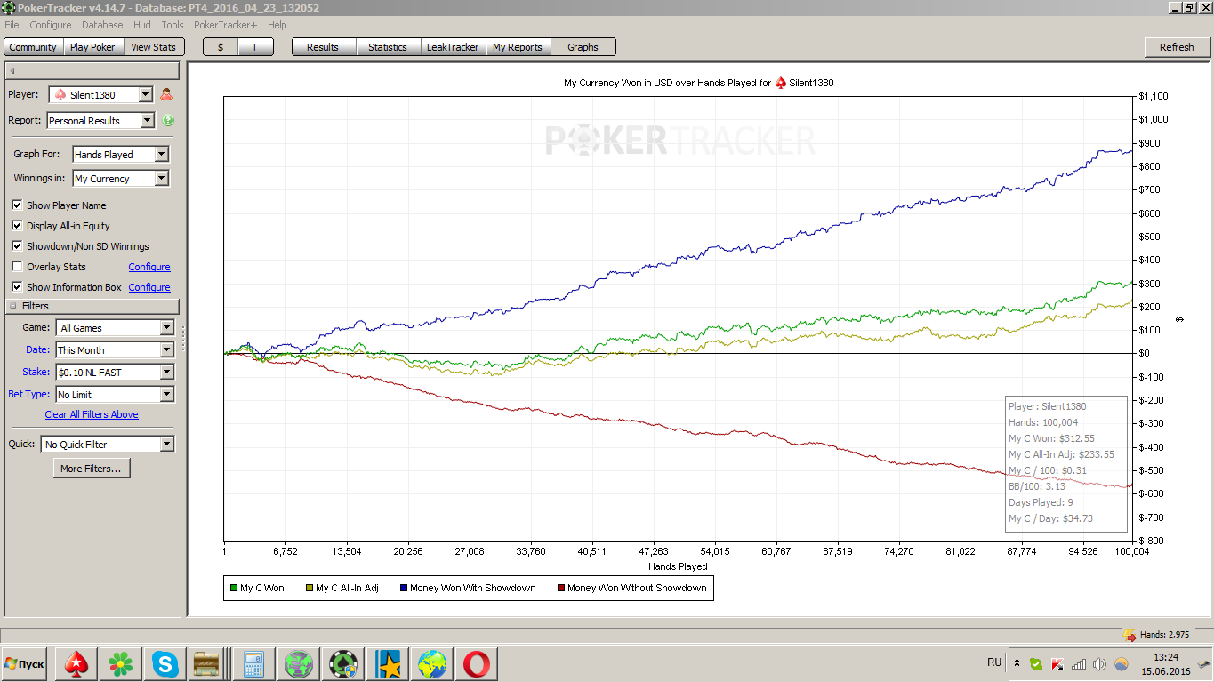The width and height of the screenshot is (1214, 682).
Task: Click the "Hands: 2,975" status text
Action: [1164, 635]
